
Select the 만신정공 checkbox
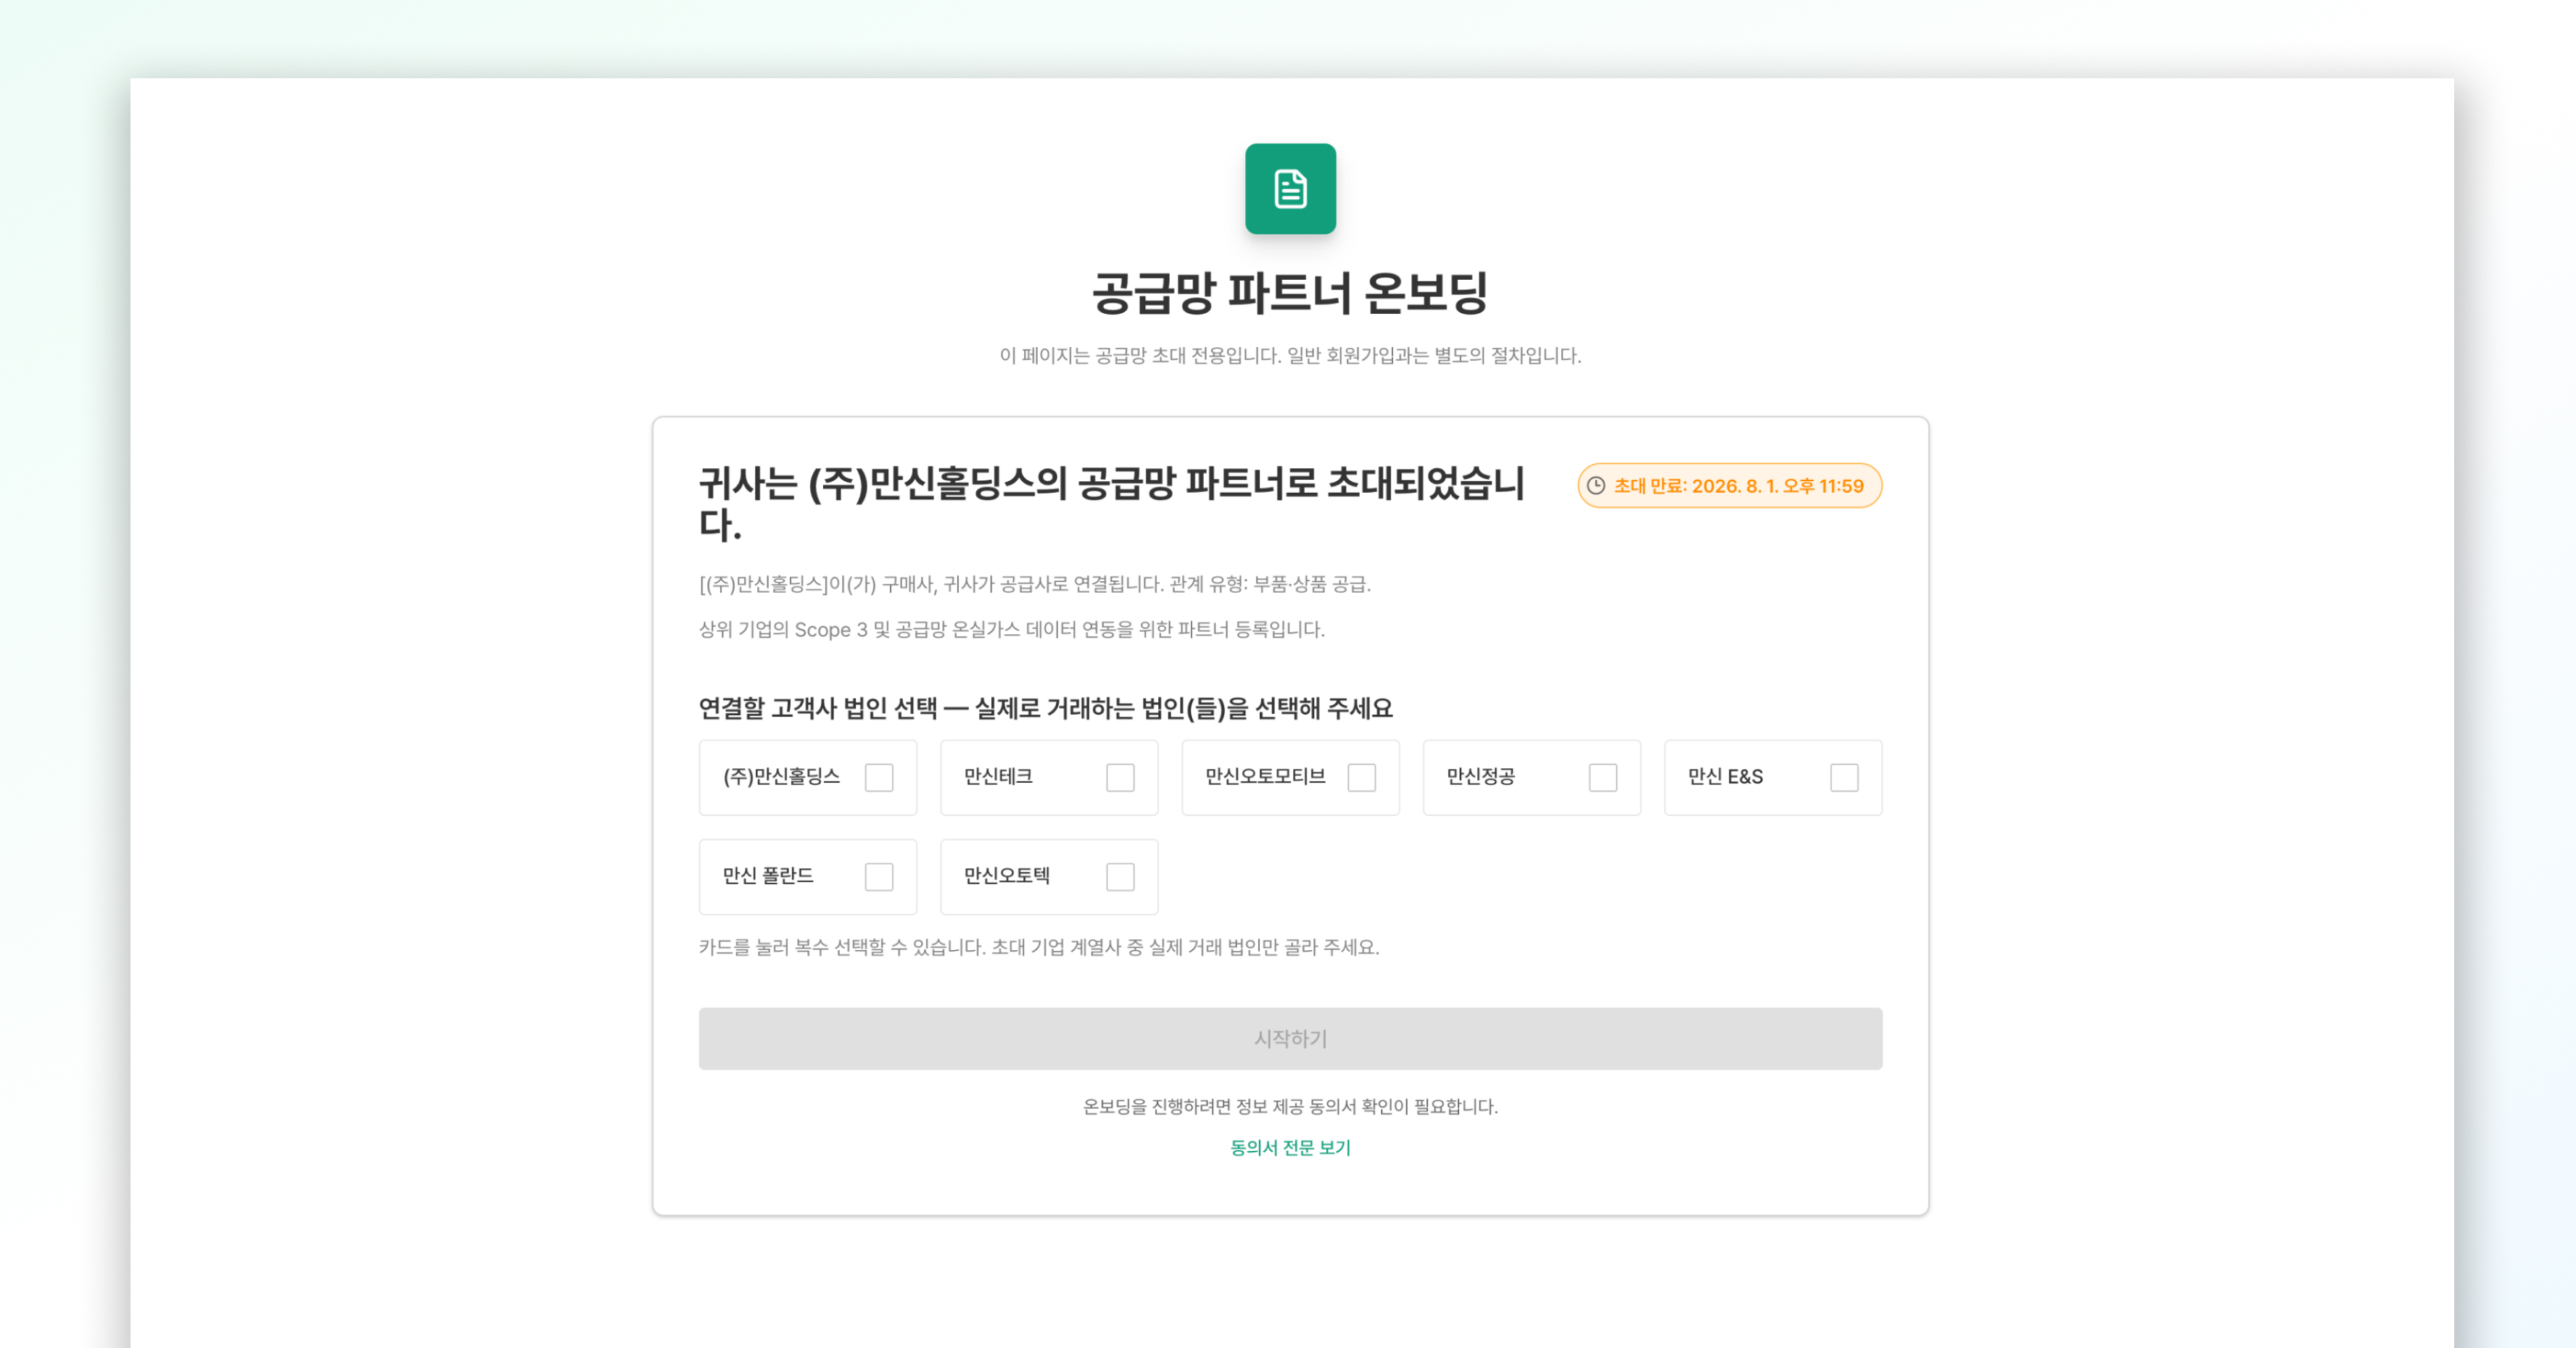pyautogui.click(x=1603, y=778)
